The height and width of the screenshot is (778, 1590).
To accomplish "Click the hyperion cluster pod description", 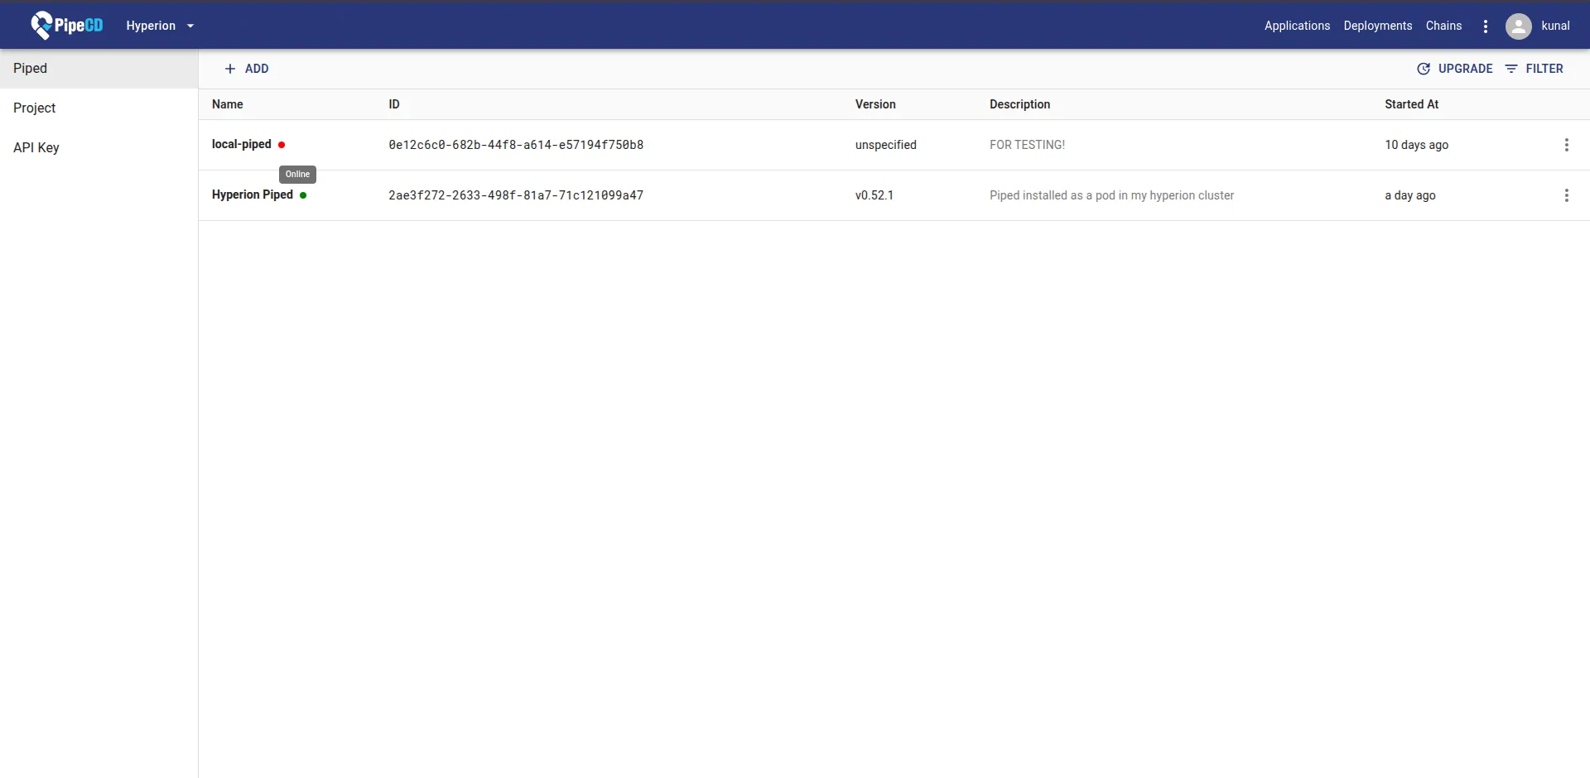I will pos(1111,195).
